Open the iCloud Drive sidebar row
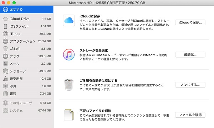Screen dimensions: 214x128 tap(27, 19)
